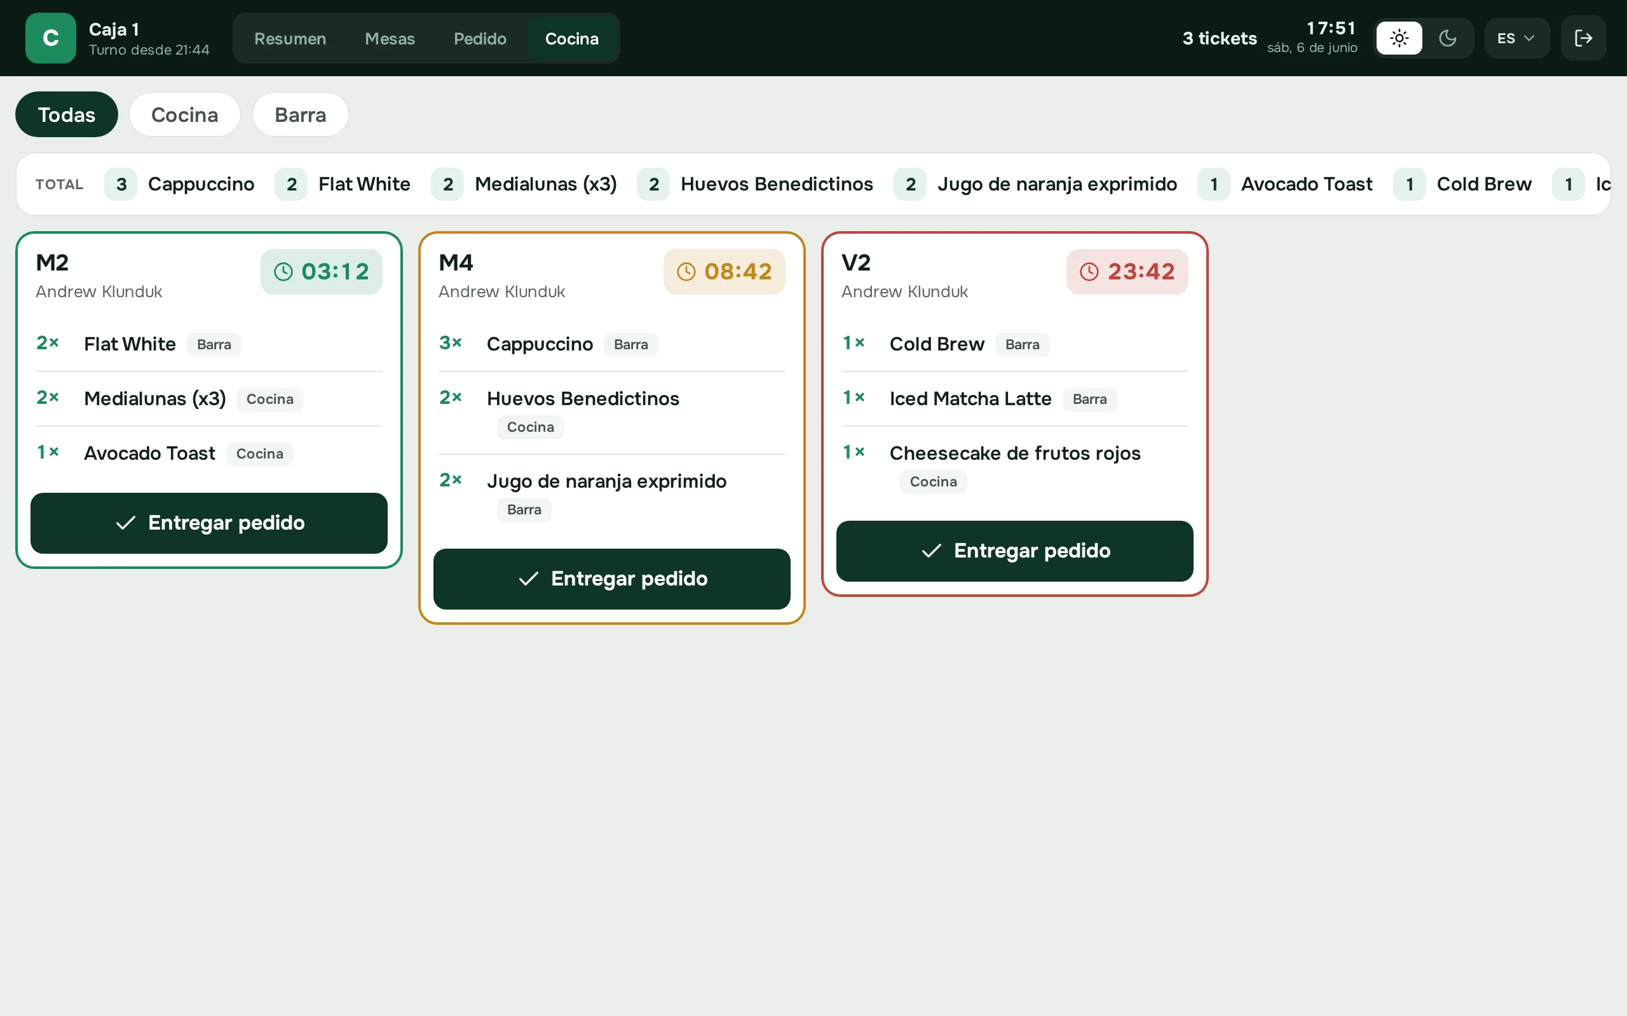1627x1016 pixels.
Task: Click the clock icon on M4 timer
Action: (686, 272)
